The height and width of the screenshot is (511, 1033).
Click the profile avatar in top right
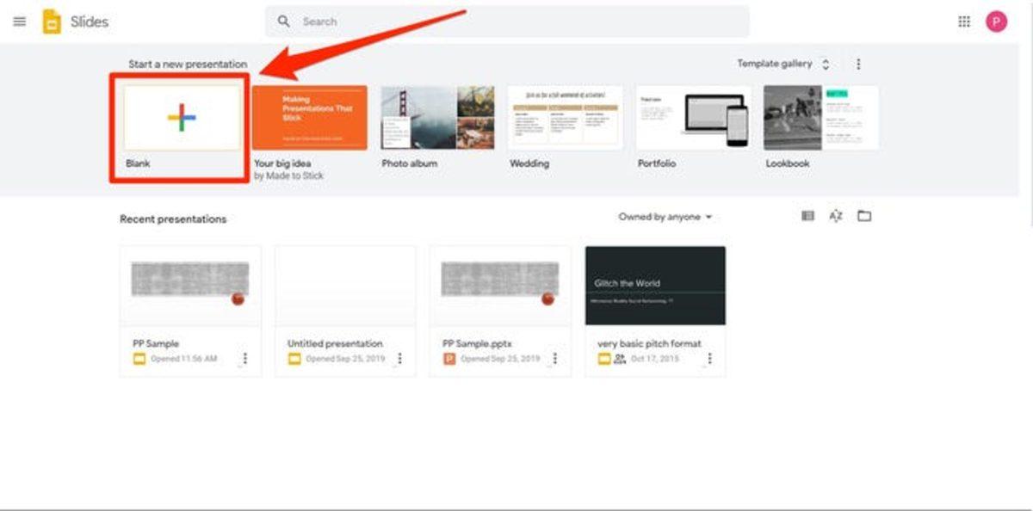tap(995, 21)
